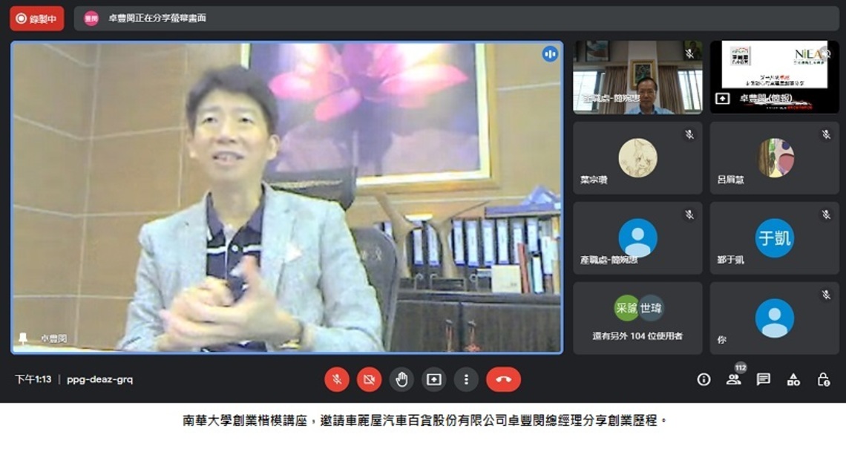This screenshot has height=452, width=846.
Task: Select the main speaker video of 卓豐閔
Action: pos(287,197)
